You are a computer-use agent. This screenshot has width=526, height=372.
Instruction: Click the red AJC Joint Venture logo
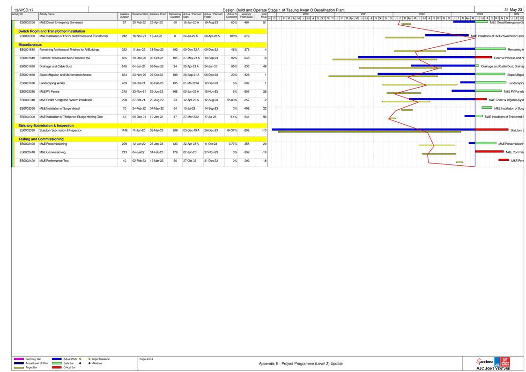coord(505,362)
